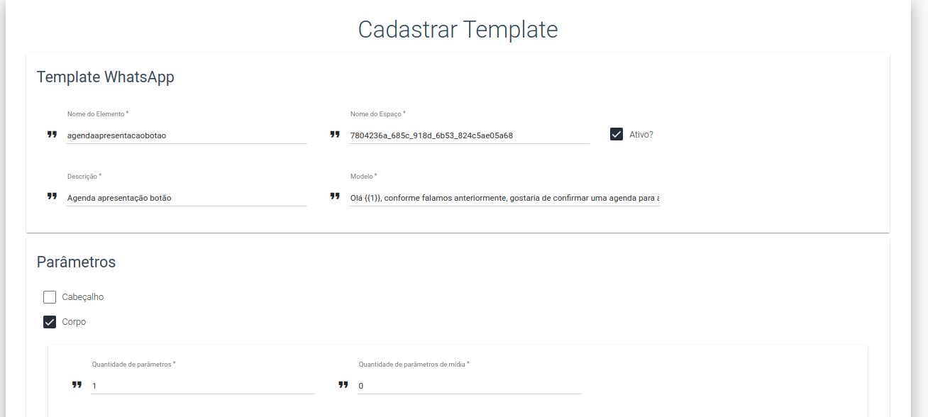Select the Quantidade de parâmetros field
The width and height of the screenshot is (928, 417).
tap(202, 386)
